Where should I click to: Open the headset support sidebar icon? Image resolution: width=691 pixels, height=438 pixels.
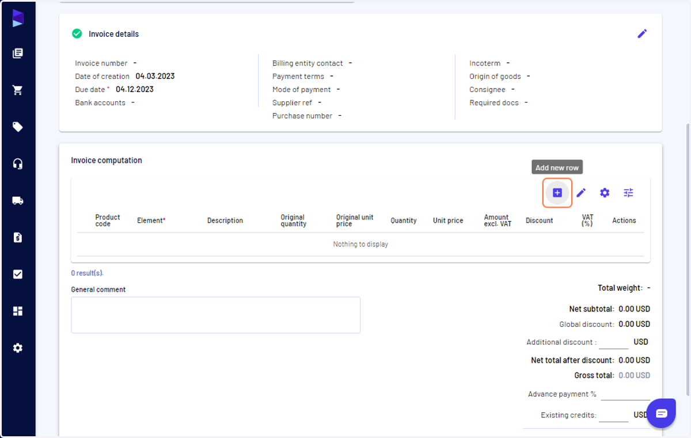tap(18, 164)
